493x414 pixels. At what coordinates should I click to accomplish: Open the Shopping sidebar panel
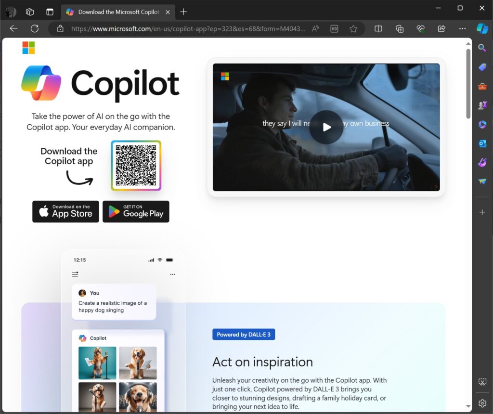(x=482, y=67)
